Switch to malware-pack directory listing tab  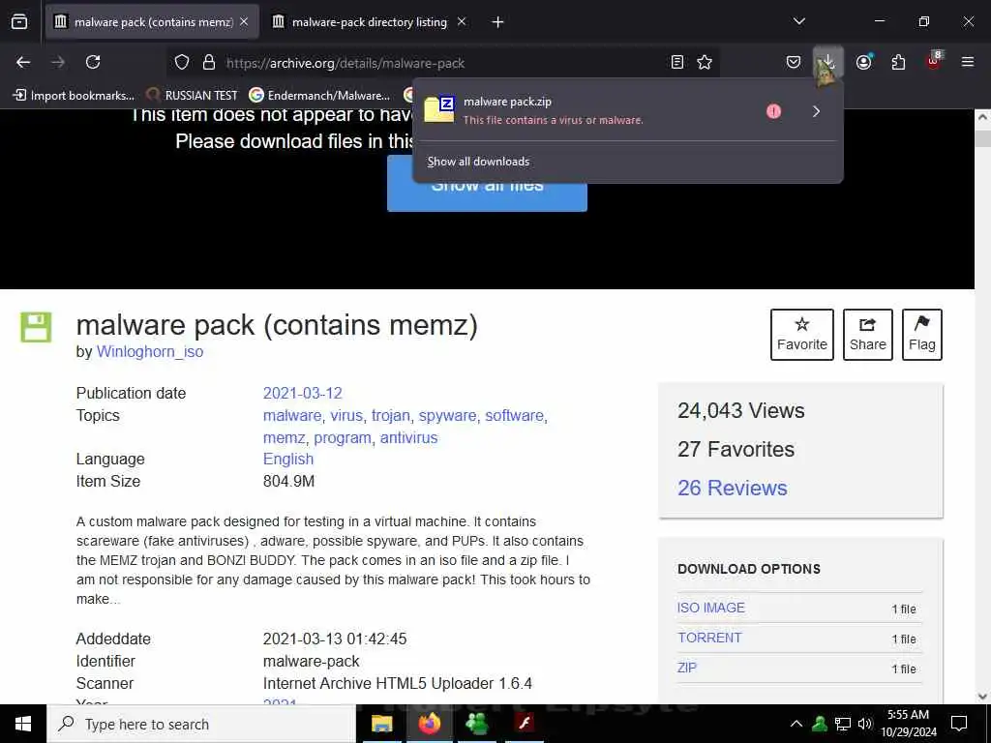click(369, 22)
